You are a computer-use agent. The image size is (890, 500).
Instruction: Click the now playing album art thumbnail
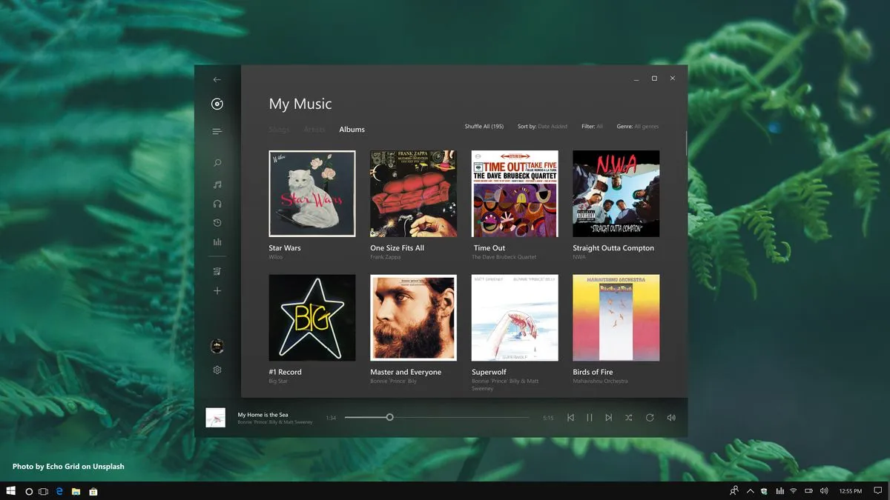coord(215,418)
